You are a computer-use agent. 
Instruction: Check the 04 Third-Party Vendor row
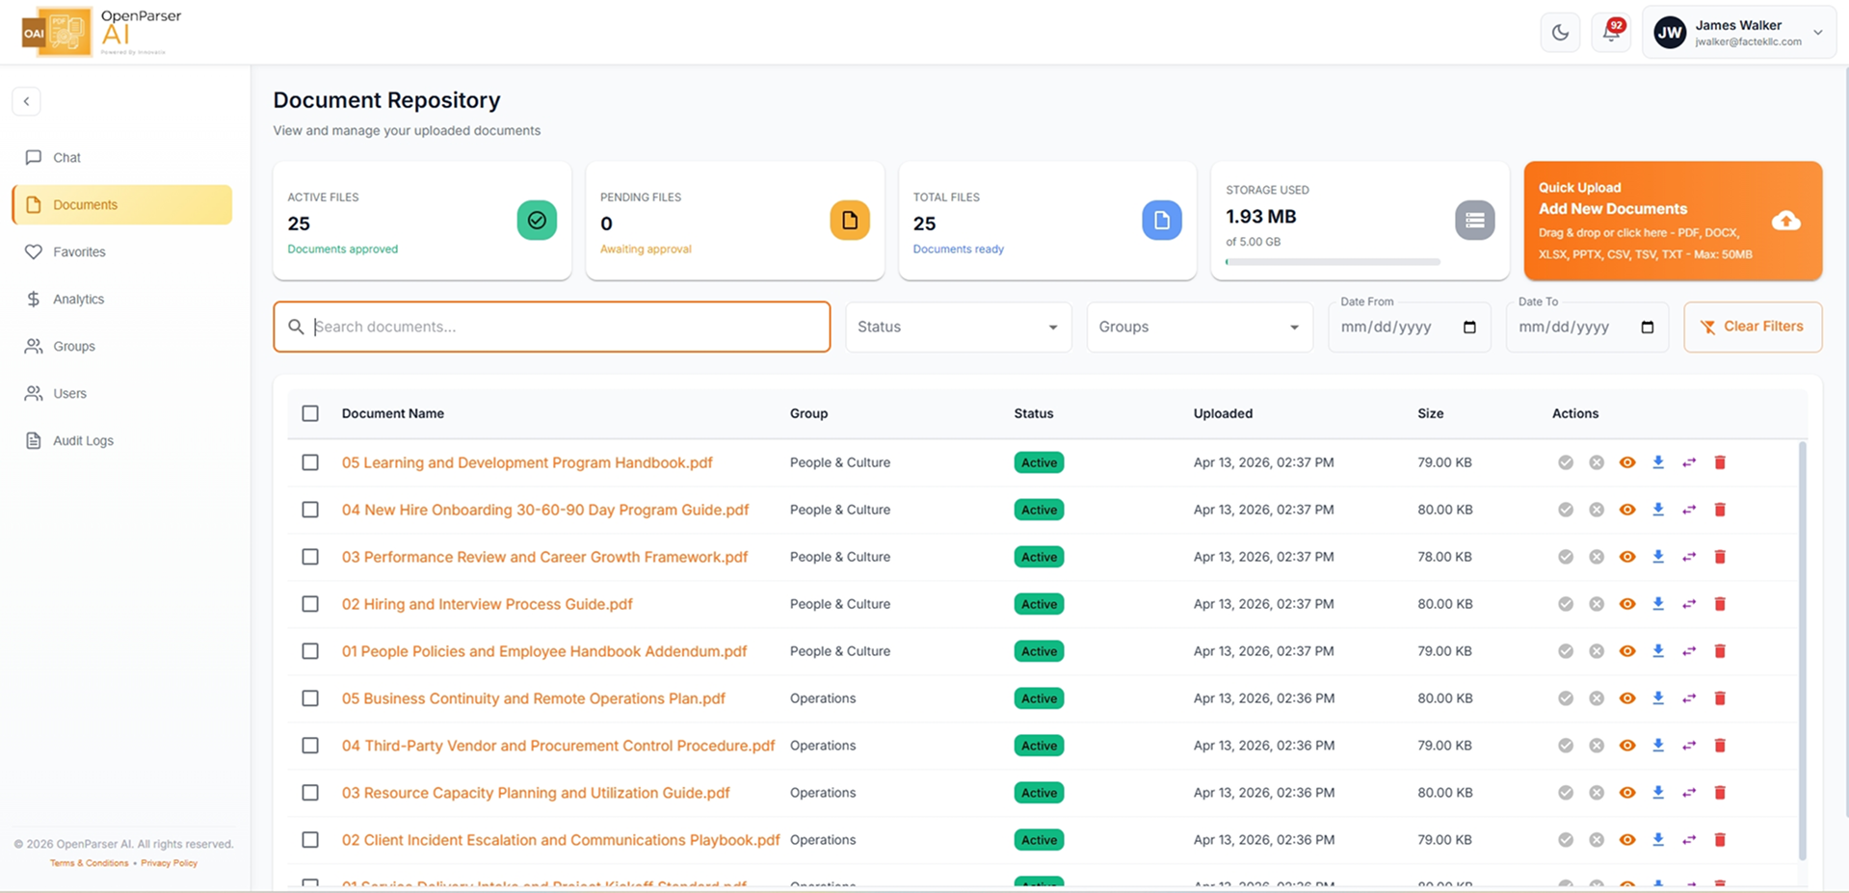click(310, 746)
